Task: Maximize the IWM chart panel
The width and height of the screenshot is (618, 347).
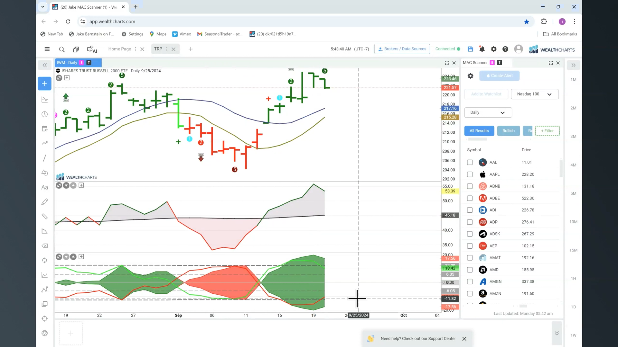Action: (447, 63)
